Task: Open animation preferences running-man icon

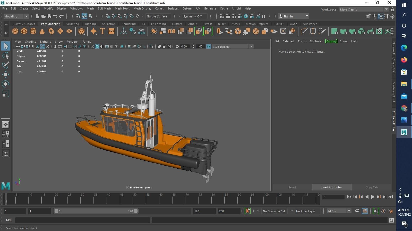Action: [x=391, y=211]
